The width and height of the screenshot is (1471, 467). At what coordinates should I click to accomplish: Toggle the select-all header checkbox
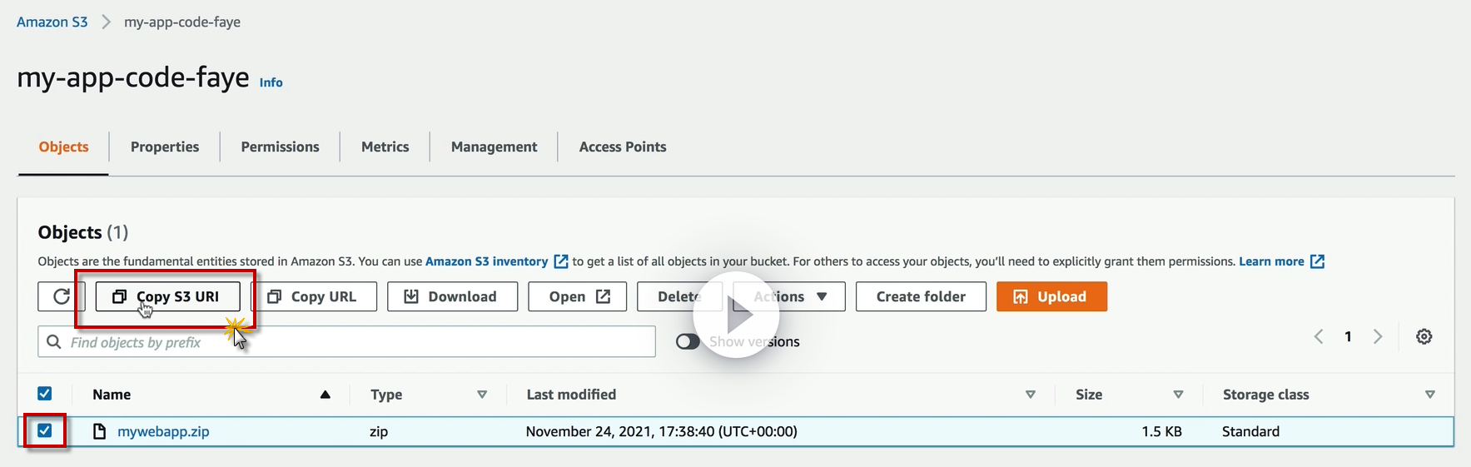pos(45,394)
